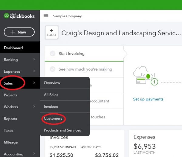Click the hamburger menu icon
The width and height of the screenshot is (182, 157).
click(x=46, y=16)
